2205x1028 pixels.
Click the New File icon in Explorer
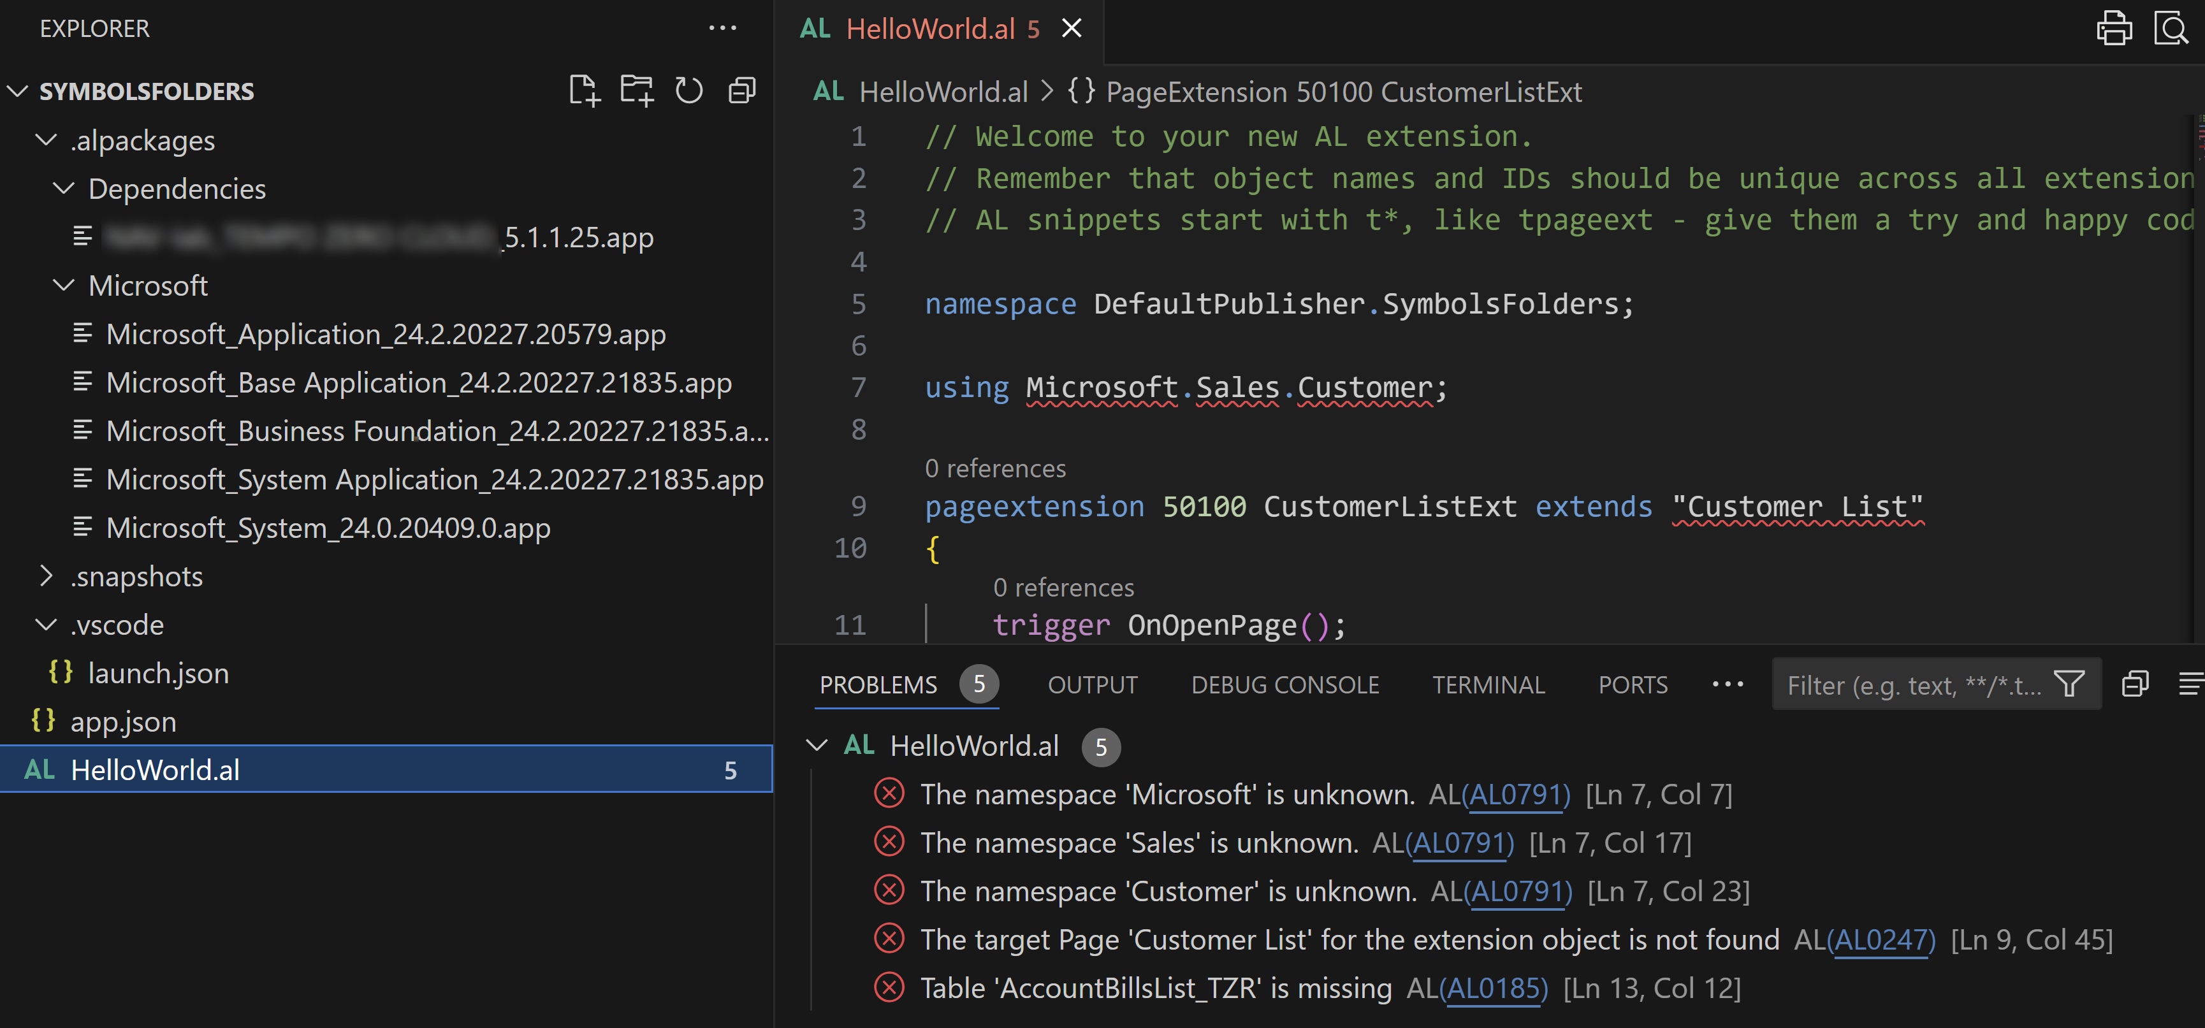tap(585, 90)
